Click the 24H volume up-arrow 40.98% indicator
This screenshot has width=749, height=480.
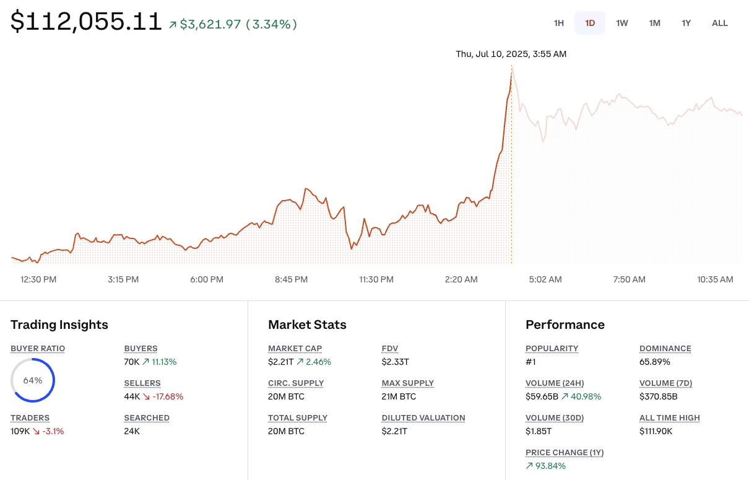point(565,396)
